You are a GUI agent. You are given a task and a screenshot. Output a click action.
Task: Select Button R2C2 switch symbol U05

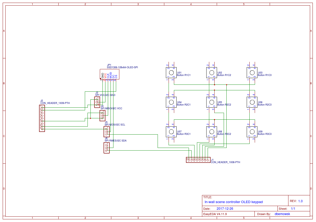pyautogui.click(x=211, y=102)
